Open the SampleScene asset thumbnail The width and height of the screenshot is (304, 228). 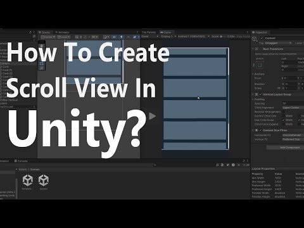[x=28, y=180]
